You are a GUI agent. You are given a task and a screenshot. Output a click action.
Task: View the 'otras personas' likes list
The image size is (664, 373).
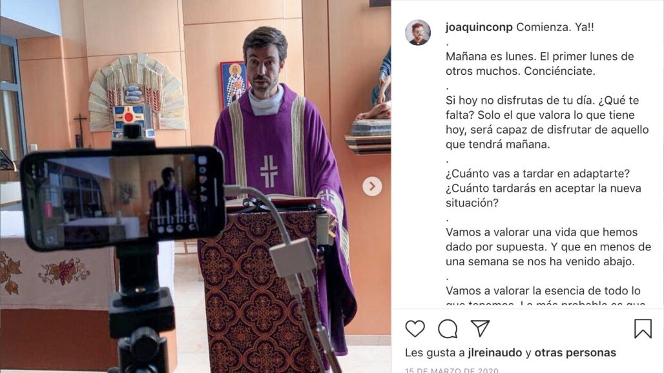click(575, 353)
